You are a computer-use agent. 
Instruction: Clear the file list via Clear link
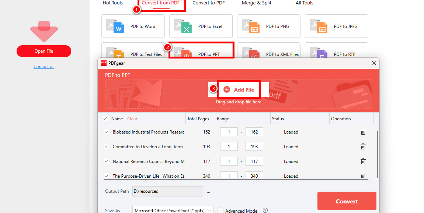pyautogui.click(x=132, y=119)
